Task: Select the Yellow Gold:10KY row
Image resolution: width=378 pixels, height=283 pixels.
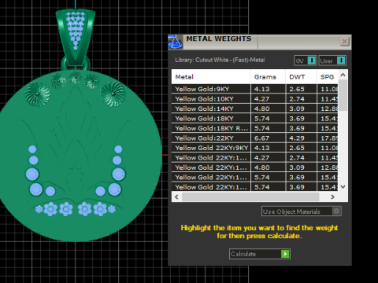Action: pyautogui.click(x=255, y=99)
